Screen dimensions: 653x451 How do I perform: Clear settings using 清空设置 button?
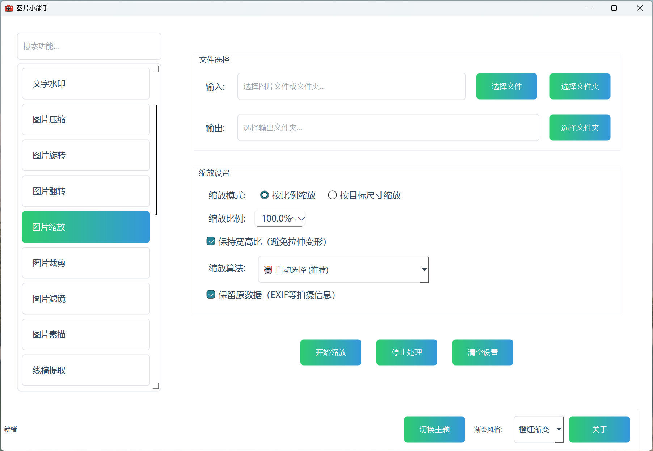pyautogui.click(x=483, y=352)
